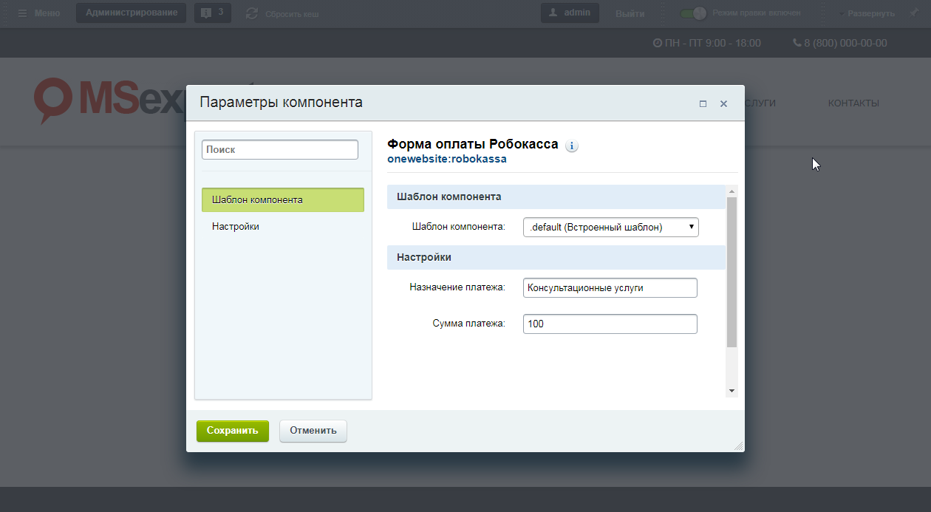Focus the Поиск search field

point(279,149)
